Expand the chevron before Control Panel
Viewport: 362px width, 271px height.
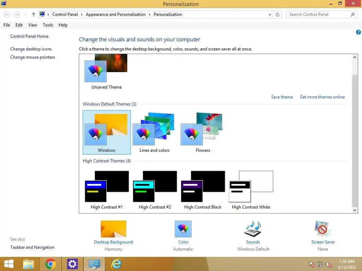pyautogui.click(x=48, y=14)
